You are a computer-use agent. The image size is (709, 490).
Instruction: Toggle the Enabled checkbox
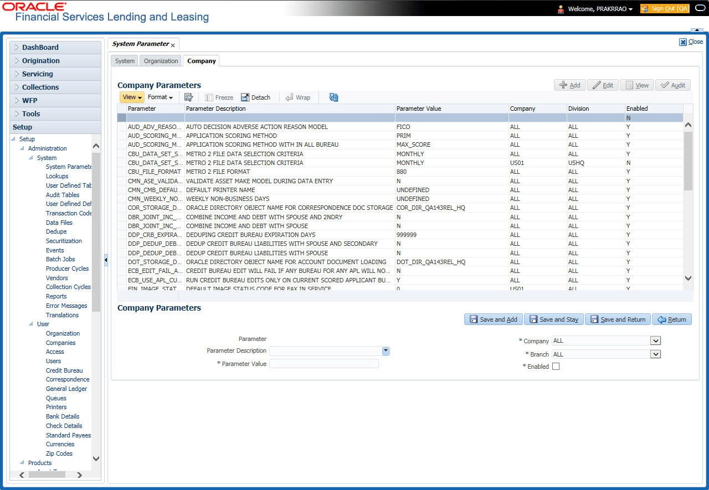(x=556, y=367)
